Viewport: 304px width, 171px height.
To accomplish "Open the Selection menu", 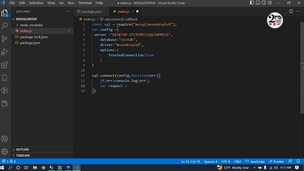I will point(36,3).
